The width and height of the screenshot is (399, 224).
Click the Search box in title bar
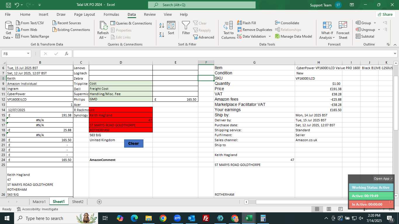click(202, 5)
